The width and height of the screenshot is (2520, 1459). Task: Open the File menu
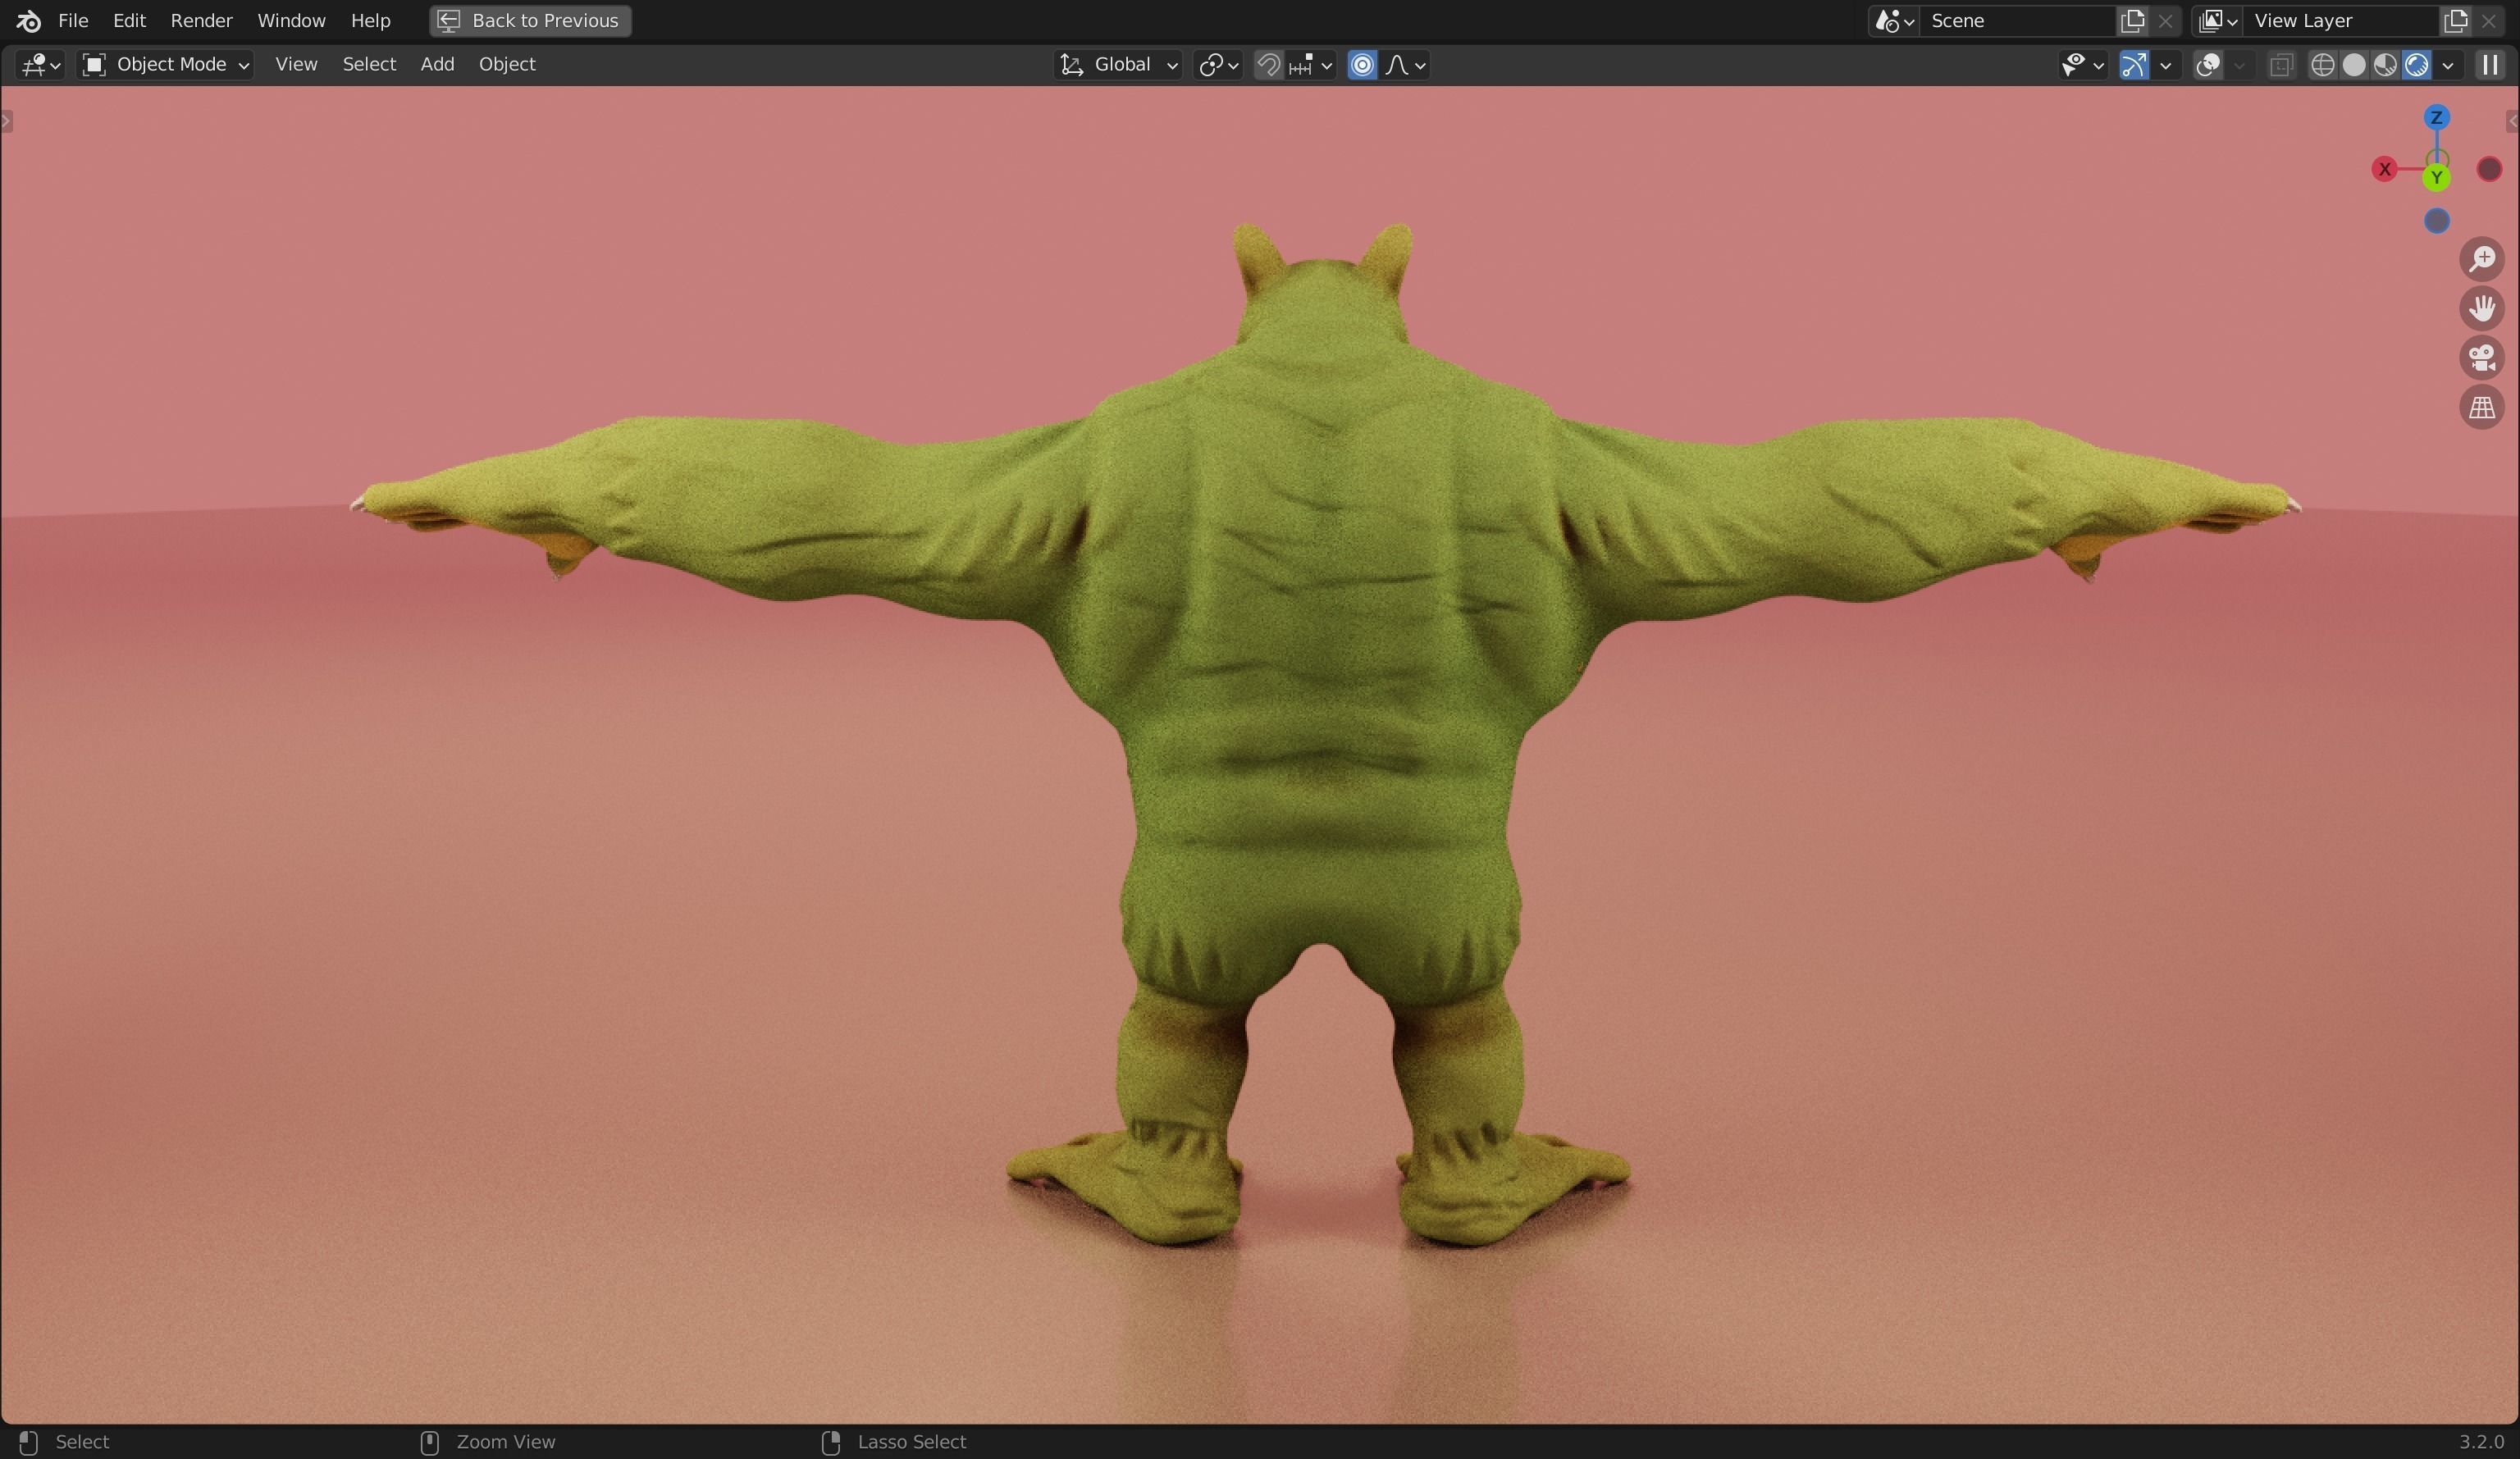pyautogui.click(x=73, y=20)
